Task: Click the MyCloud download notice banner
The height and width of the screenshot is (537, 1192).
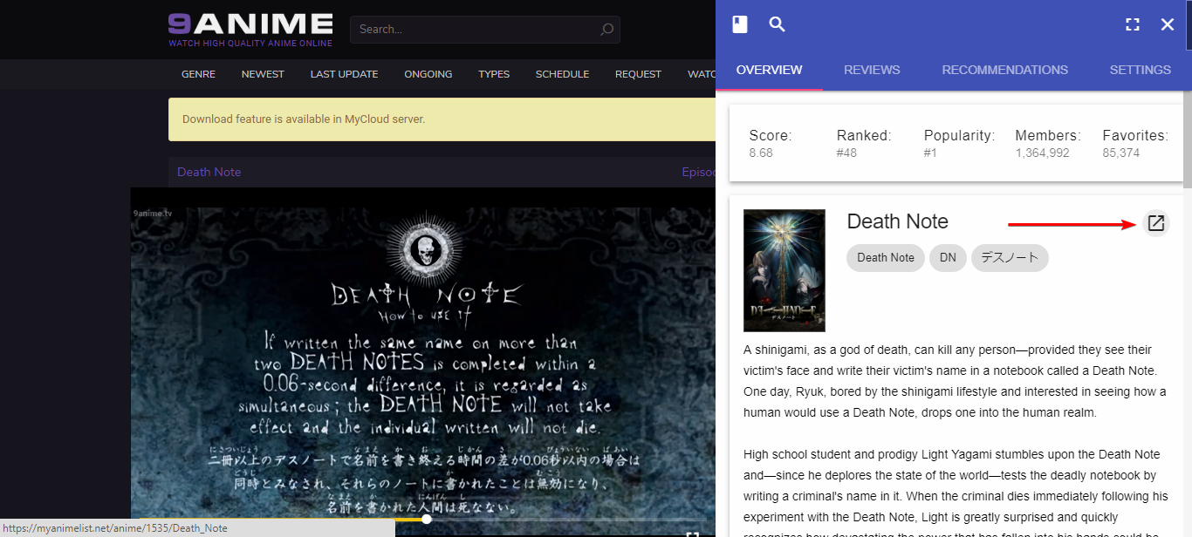Action: click(x=442, y=119)
